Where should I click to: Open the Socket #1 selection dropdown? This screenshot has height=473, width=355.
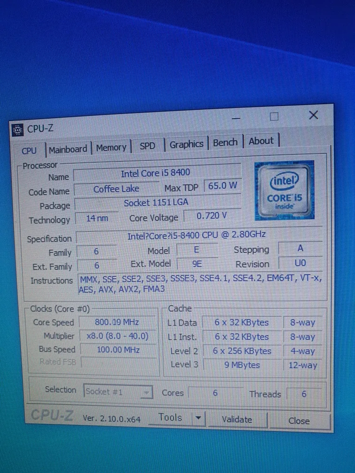(x=118, y=391)
